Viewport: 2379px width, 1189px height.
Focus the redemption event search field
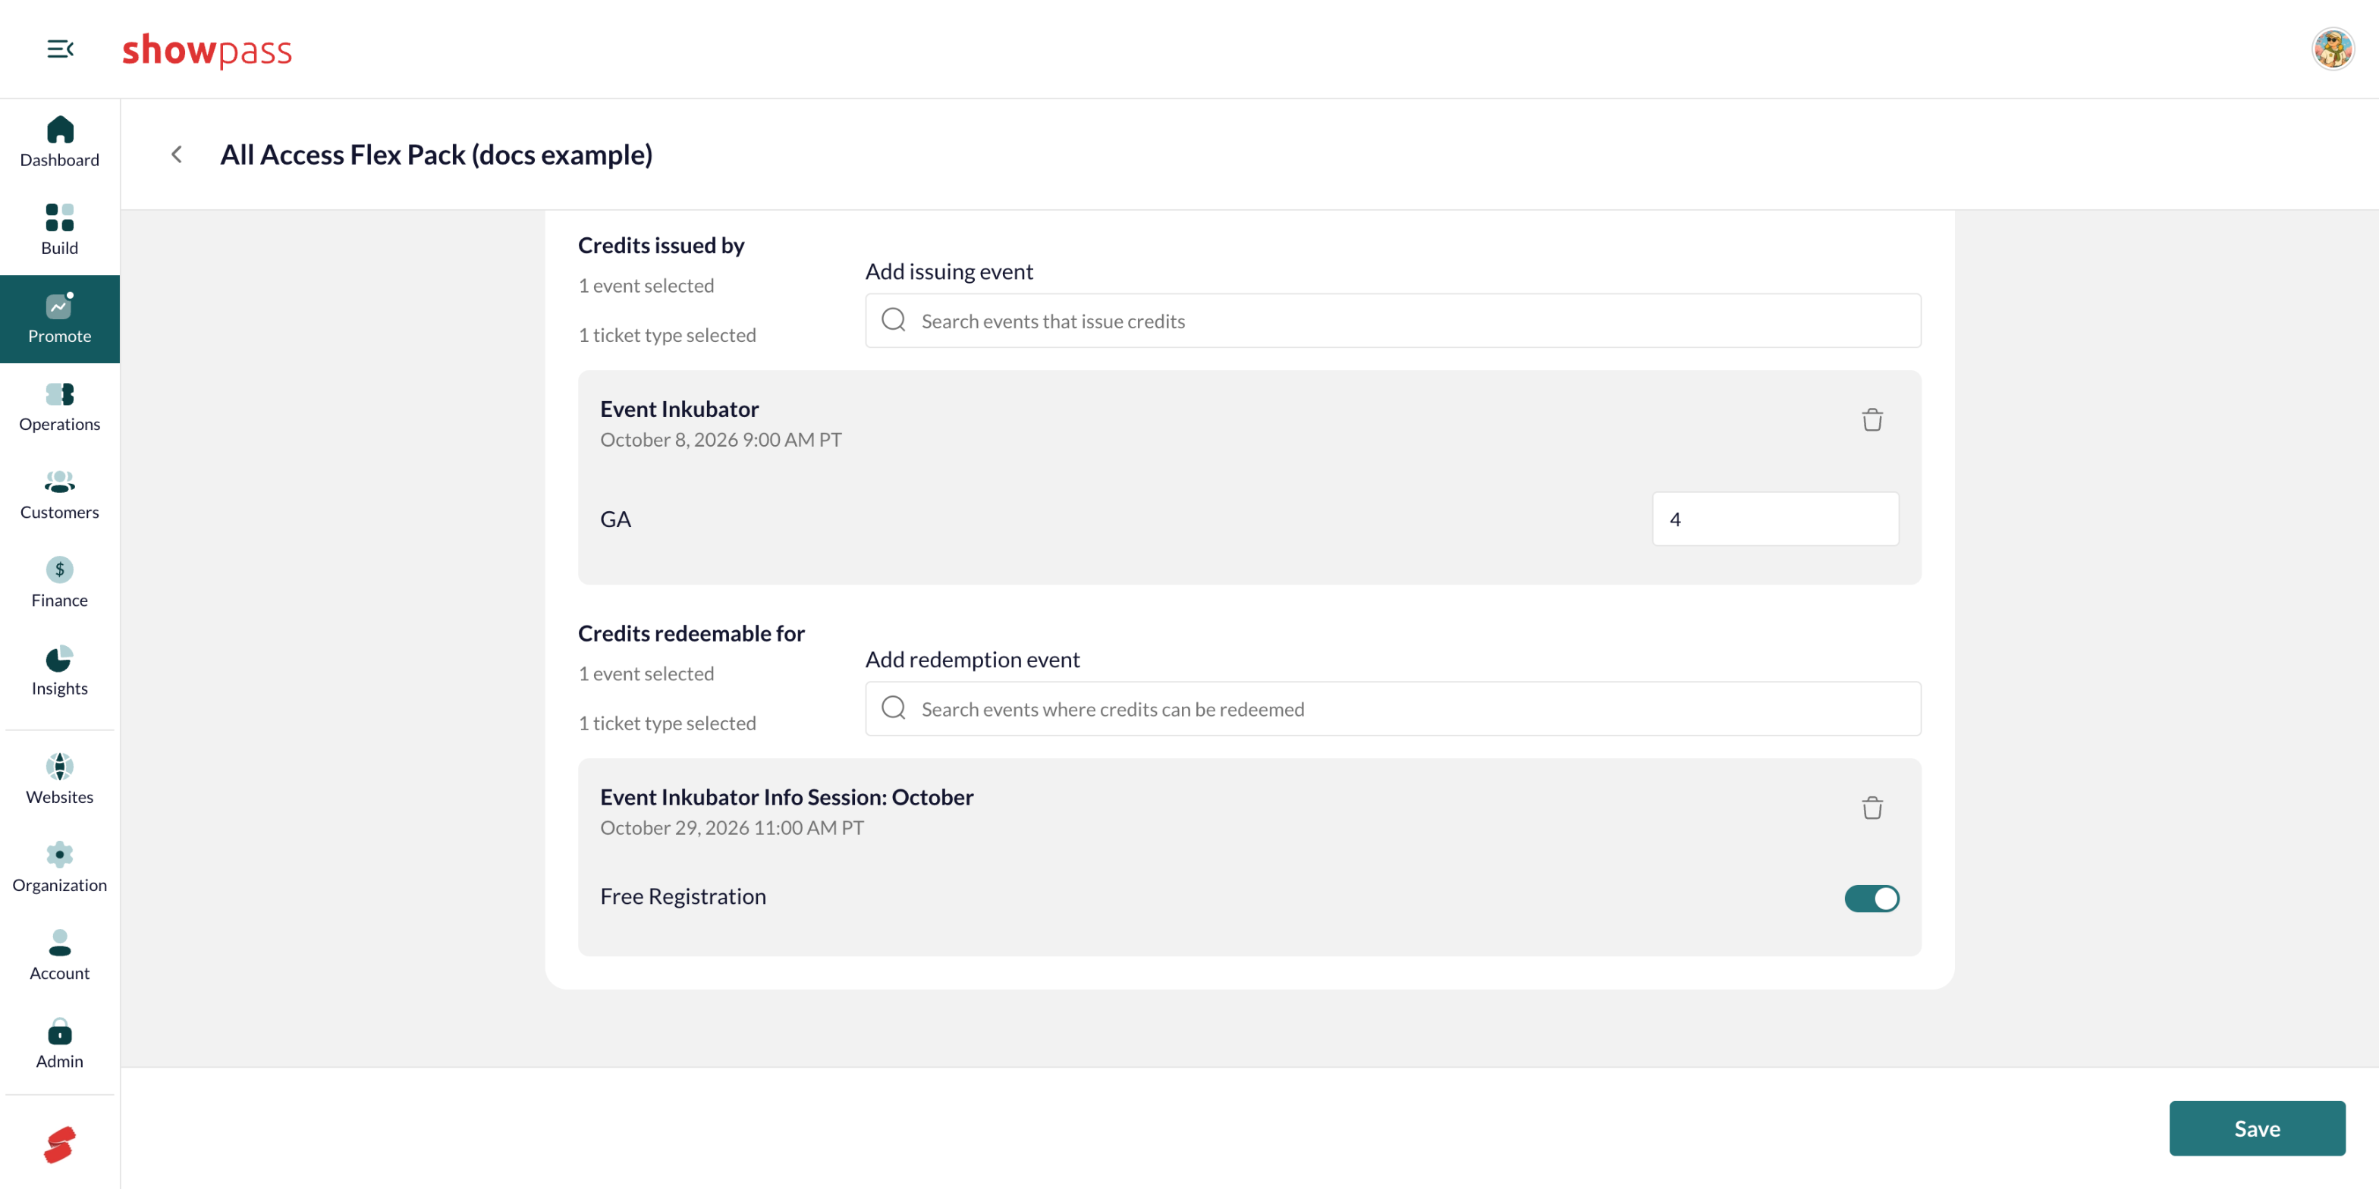point(1393,709)
